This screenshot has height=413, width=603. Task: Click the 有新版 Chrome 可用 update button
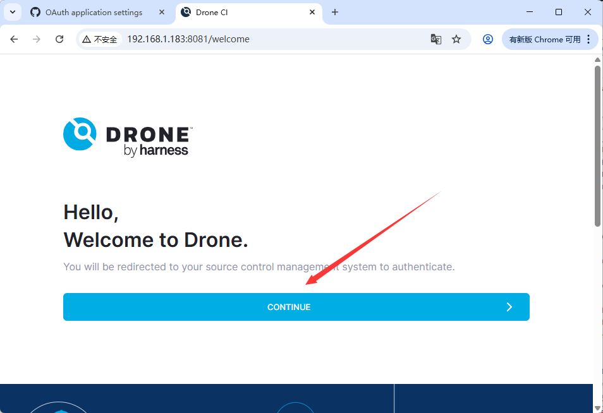[546, 39]
